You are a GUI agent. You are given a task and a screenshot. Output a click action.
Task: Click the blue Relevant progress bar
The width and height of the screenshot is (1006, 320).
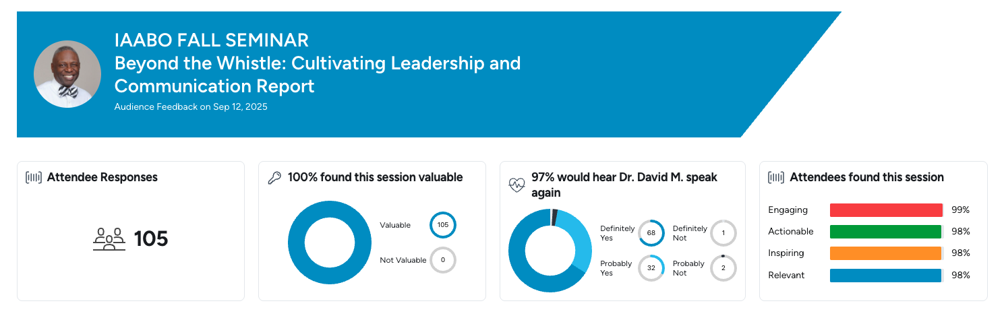coord(885,276)
